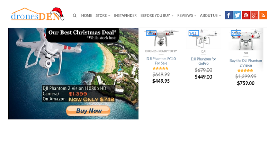Expand the BEFORE YOU BUY menu

pos(157,16)
